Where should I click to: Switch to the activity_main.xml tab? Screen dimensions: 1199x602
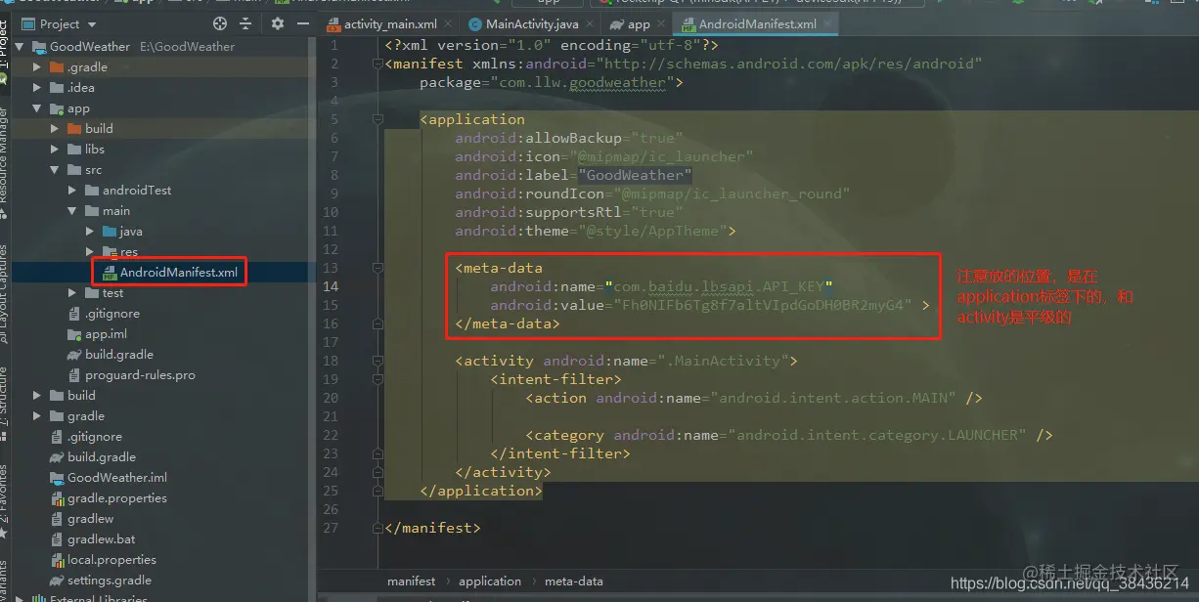[390, 24]
